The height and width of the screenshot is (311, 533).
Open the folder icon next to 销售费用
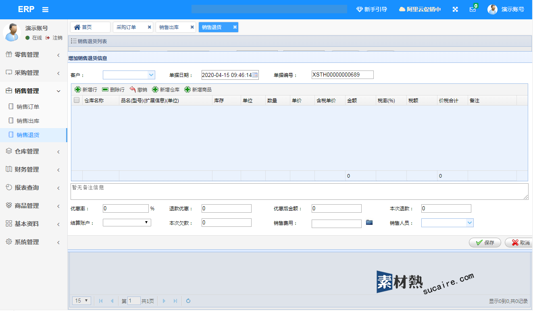pos(369,222)
